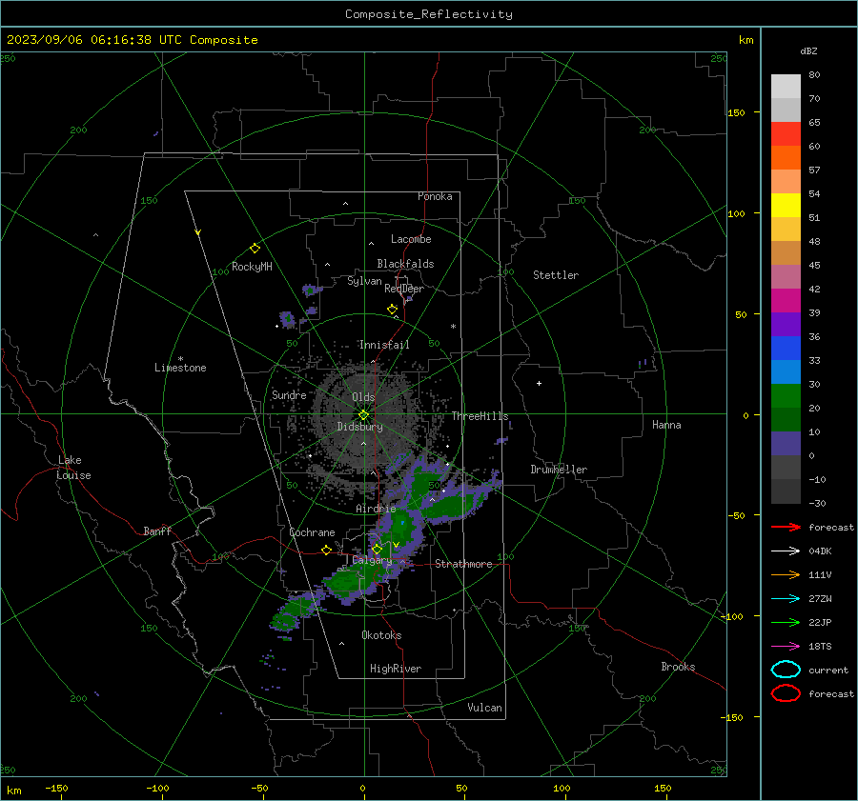
Task: Click the cyan 27ZW arrow icon
Action: [786, 599]
